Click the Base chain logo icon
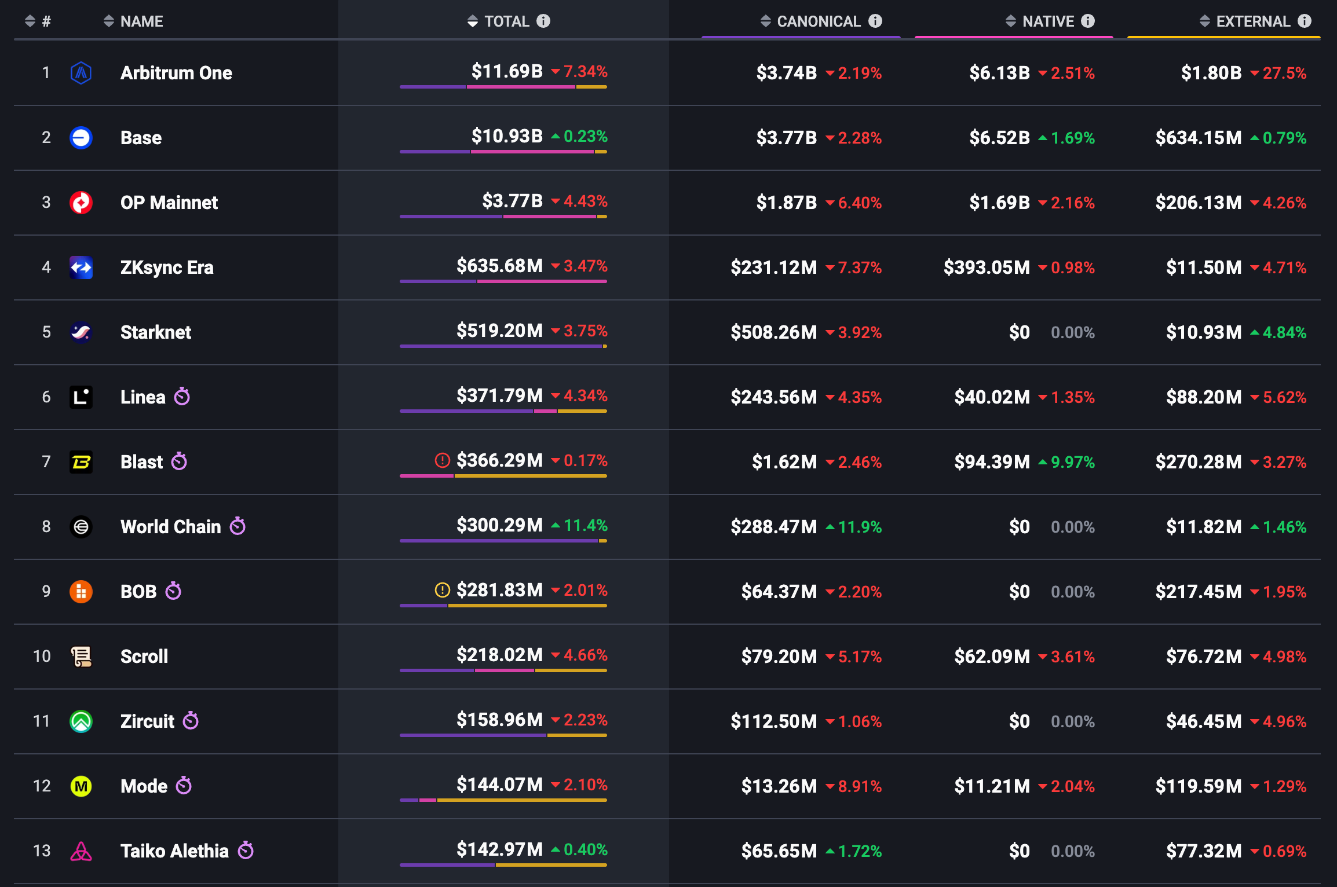Viewport: 1337px width, 887px height. [81, 138]
